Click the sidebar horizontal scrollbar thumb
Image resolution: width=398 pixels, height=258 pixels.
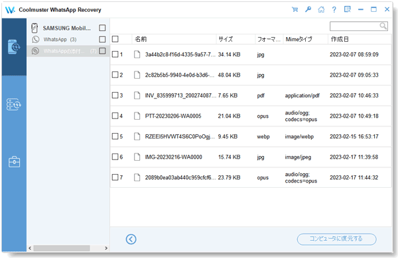click(62, 248)
